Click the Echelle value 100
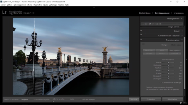The height and width of the screenshot is (105, 188). point(180,73)
